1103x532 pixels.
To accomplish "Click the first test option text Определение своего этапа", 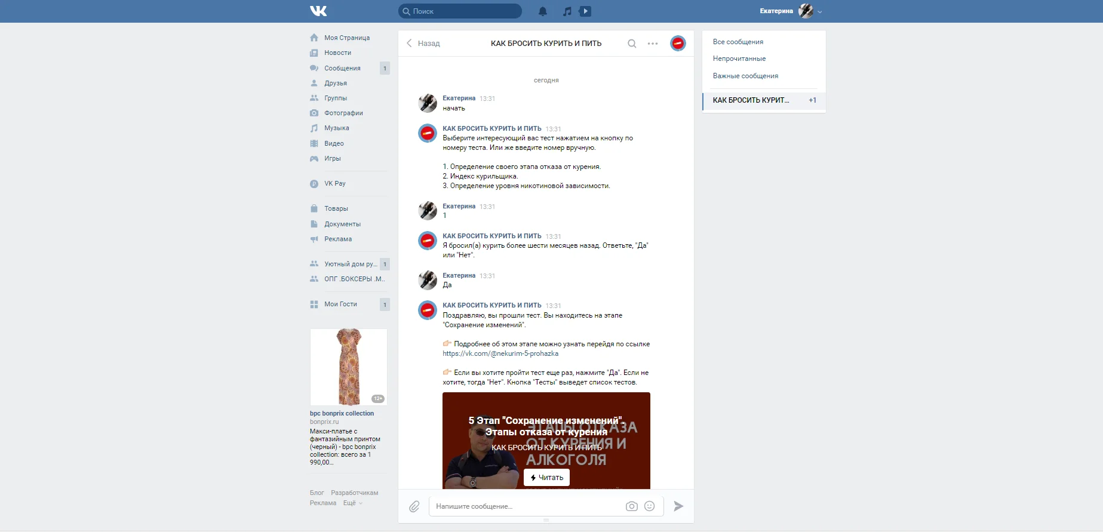I will coord(522,167).
